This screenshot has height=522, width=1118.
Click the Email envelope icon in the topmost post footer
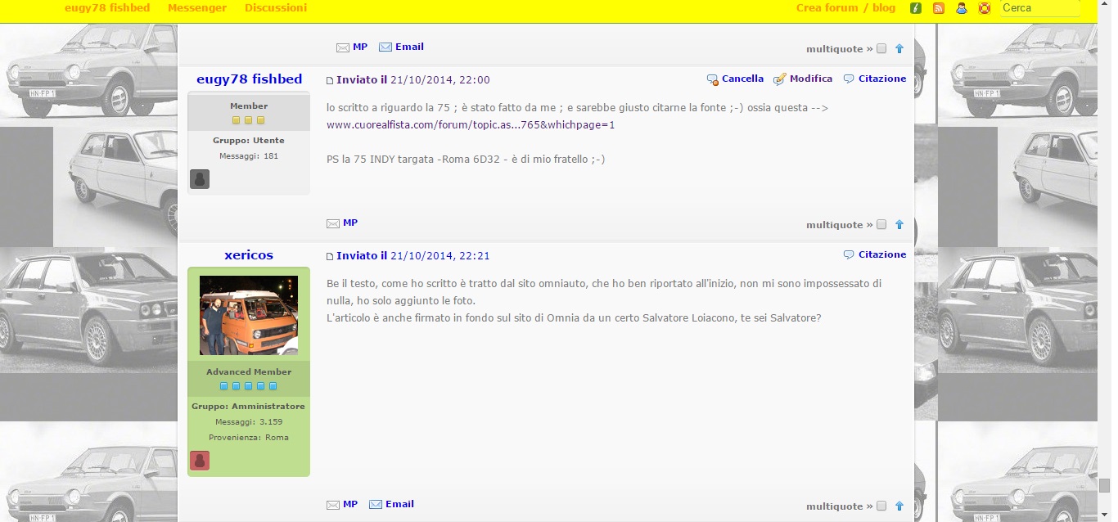click(385, 47)
